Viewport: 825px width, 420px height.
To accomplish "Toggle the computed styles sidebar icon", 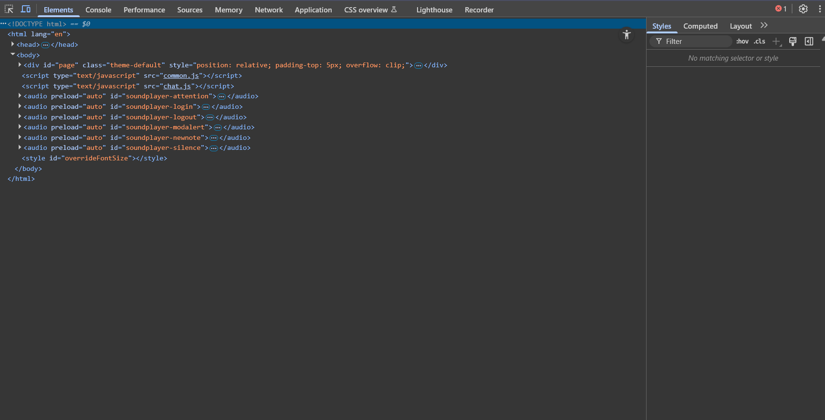I will pos(809,42).
